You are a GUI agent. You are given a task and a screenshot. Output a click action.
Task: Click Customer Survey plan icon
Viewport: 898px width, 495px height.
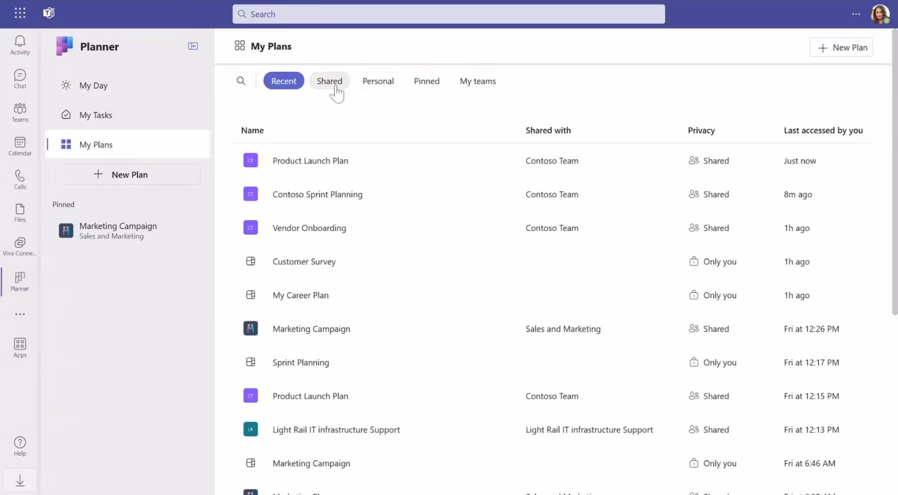pyautogui.click(x=250, y=261)
